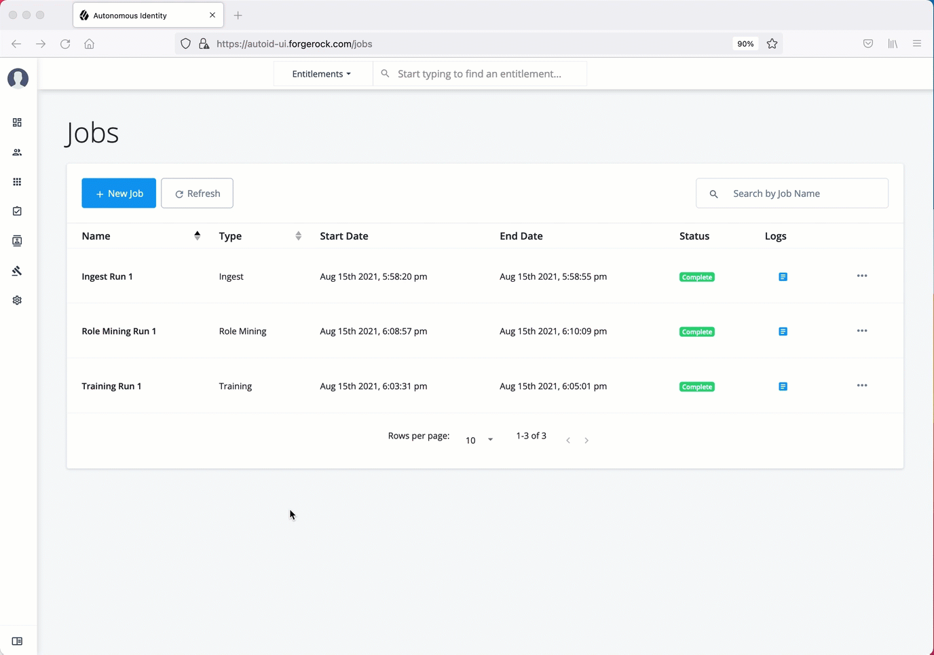This screenshot has height=655, width=934.
Task: Open the dashboard icon in the sidebar
Action: [17, 123]
